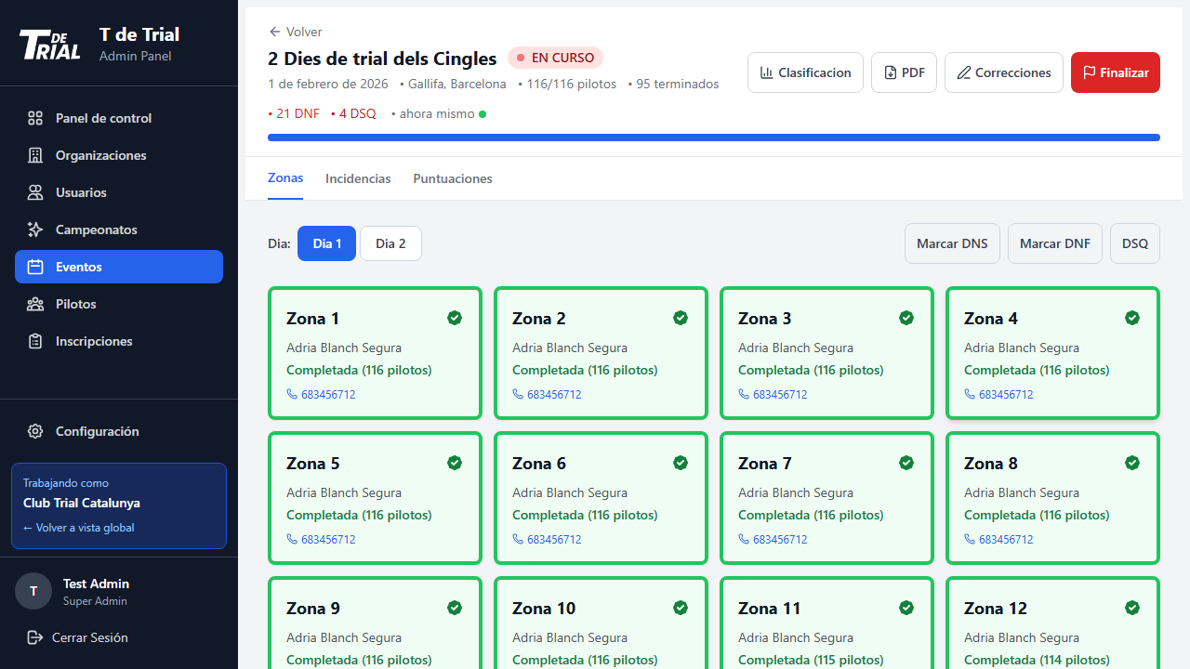
Task: Click the Cerrar Sesión logout icon
Action: click(35, 637)
